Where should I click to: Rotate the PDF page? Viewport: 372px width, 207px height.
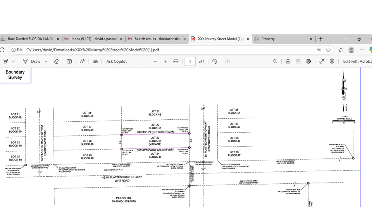pyautogui.click(x=215, y=61)
